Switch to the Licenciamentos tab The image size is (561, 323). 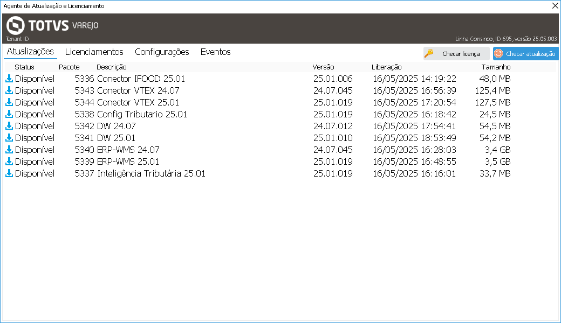(94, 52)
